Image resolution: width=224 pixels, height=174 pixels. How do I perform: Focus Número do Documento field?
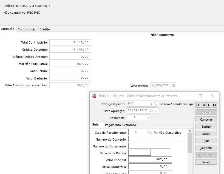click(x=149, y=146)
